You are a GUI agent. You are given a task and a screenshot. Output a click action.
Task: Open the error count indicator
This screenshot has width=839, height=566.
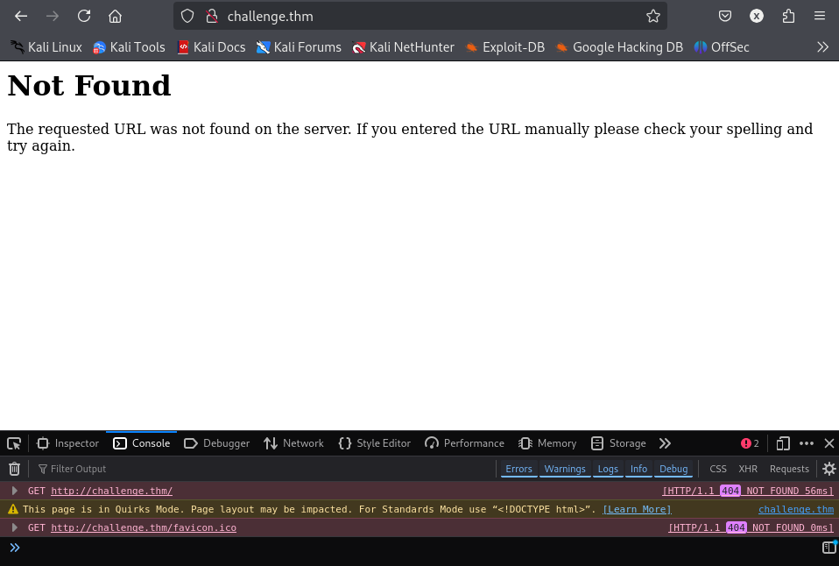pos(750,443)
